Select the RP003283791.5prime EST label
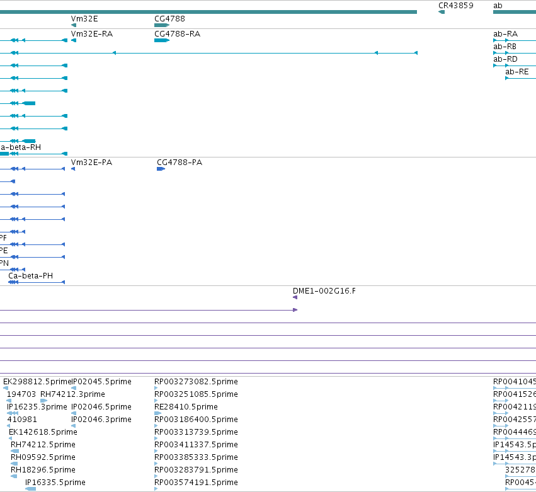Viewport: 536px width, 492px height. (197, 470)
